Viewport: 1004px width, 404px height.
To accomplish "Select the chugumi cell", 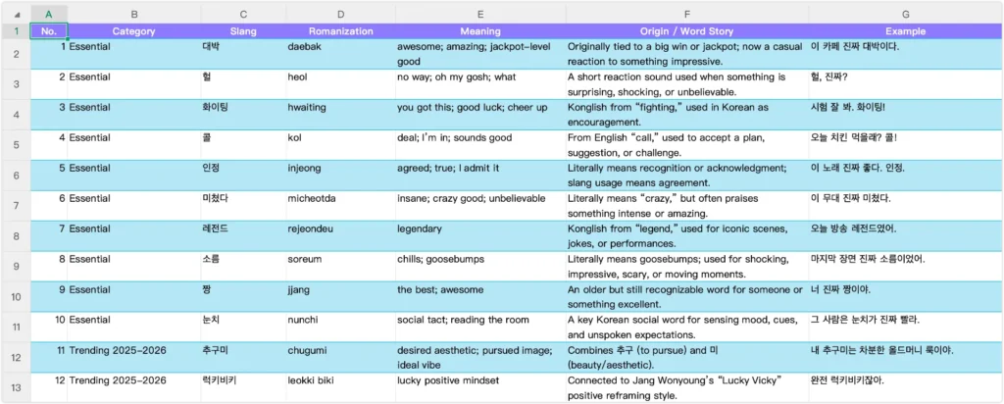I will (x=340, y=358).
